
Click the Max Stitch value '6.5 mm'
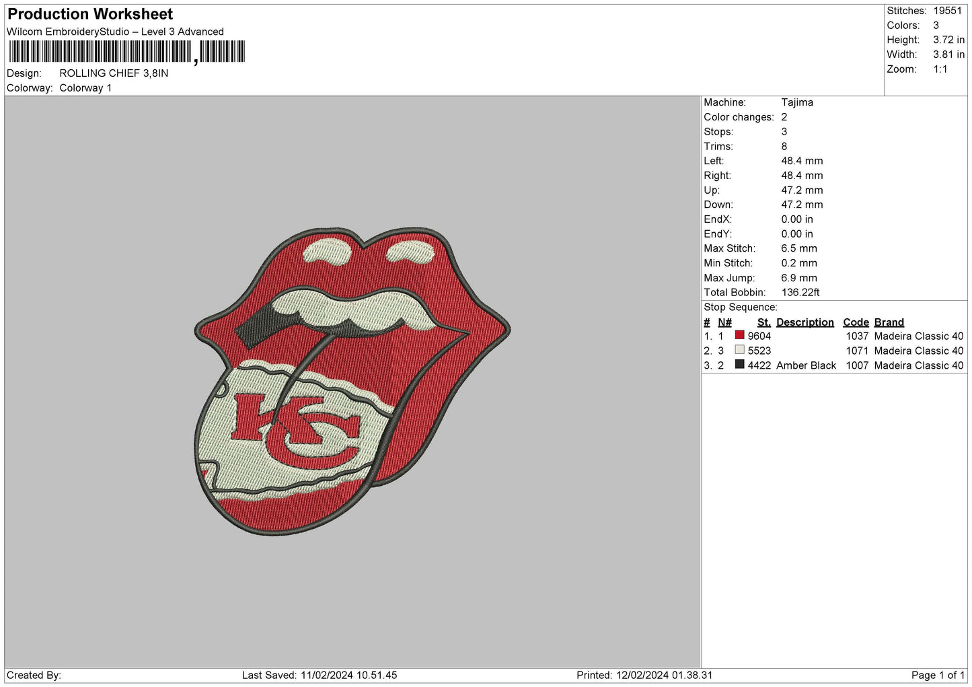click(799, 248)
